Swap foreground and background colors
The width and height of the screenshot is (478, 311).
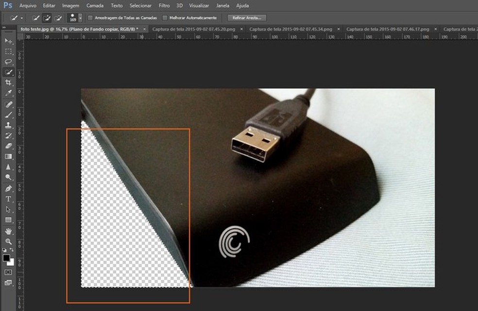coord(12,250)
